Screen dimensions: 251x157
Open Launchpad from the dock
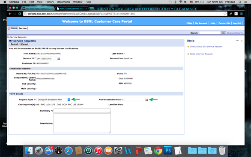click(39, 151)
